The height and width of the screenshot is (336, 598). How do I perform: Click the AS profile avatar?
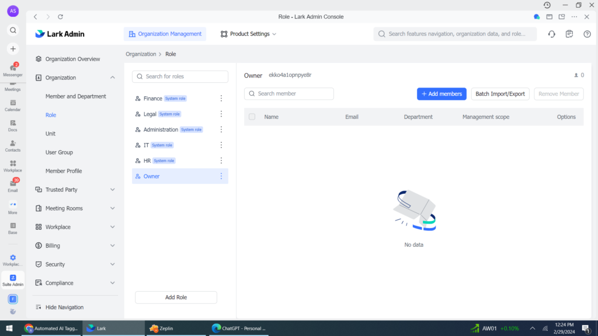(13, 11)
